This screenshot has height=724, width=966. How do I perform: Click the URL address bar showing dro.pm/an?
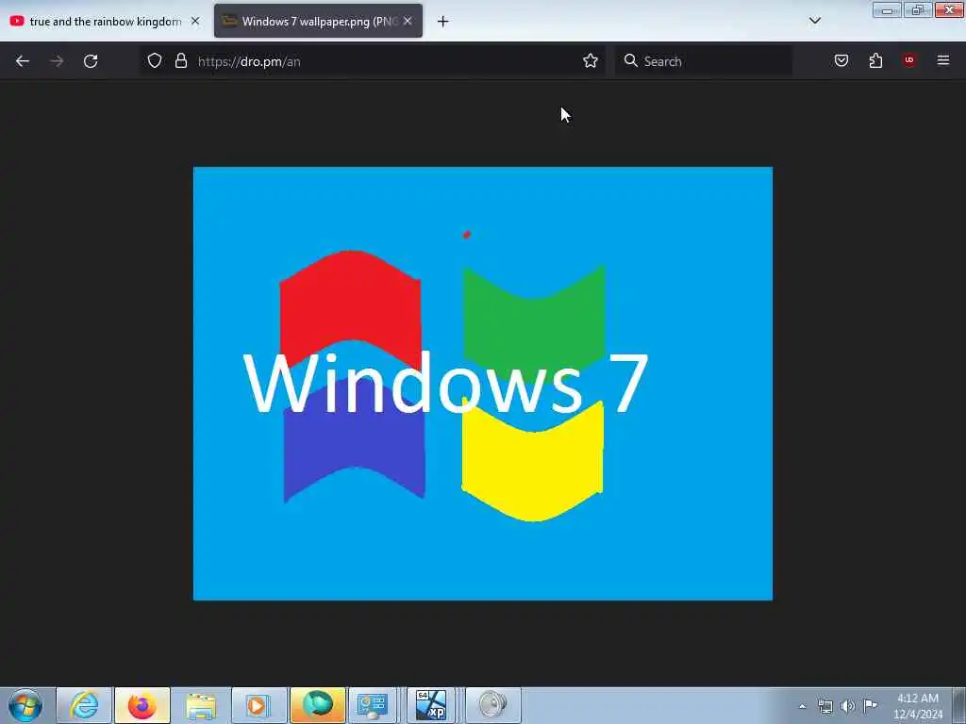click(373, 61)
